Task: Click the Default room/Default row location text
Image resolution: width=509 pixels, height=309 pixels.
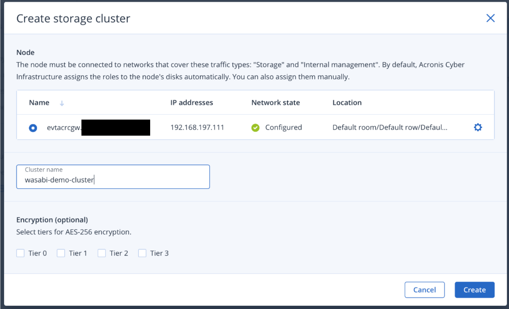Action: tap(390, 127)
